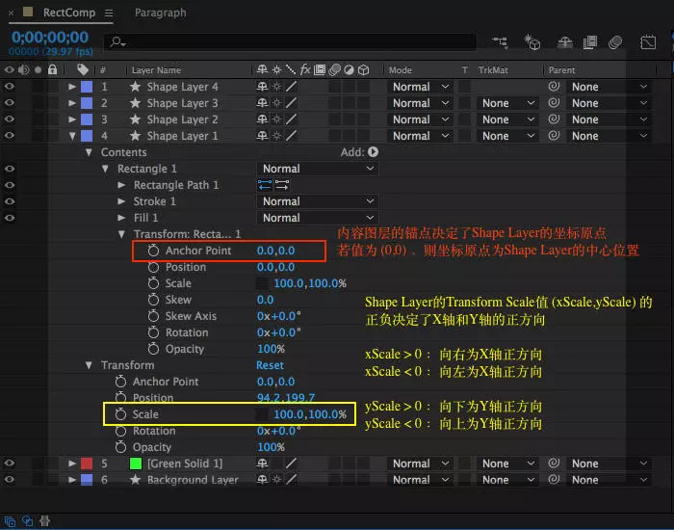Enable frame blending toolbar icon
Viewport: 674px width, 530px height.
[590, 42]
